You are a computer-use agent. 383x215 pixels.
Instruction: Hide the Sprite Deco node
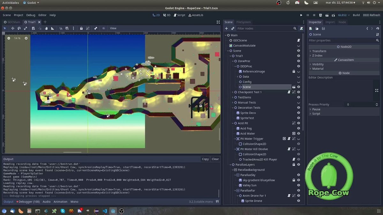tap(298, 112)
